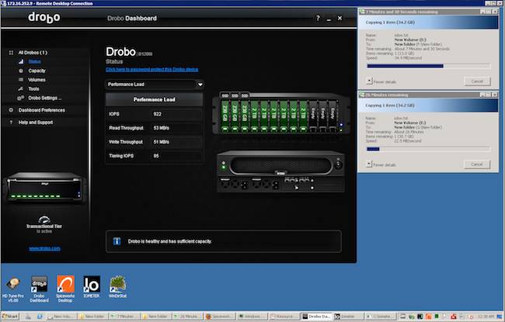This screenshot has width=505, height=322.
Task: Select the Tiering IOPS value 85
Action: point(156,156)
